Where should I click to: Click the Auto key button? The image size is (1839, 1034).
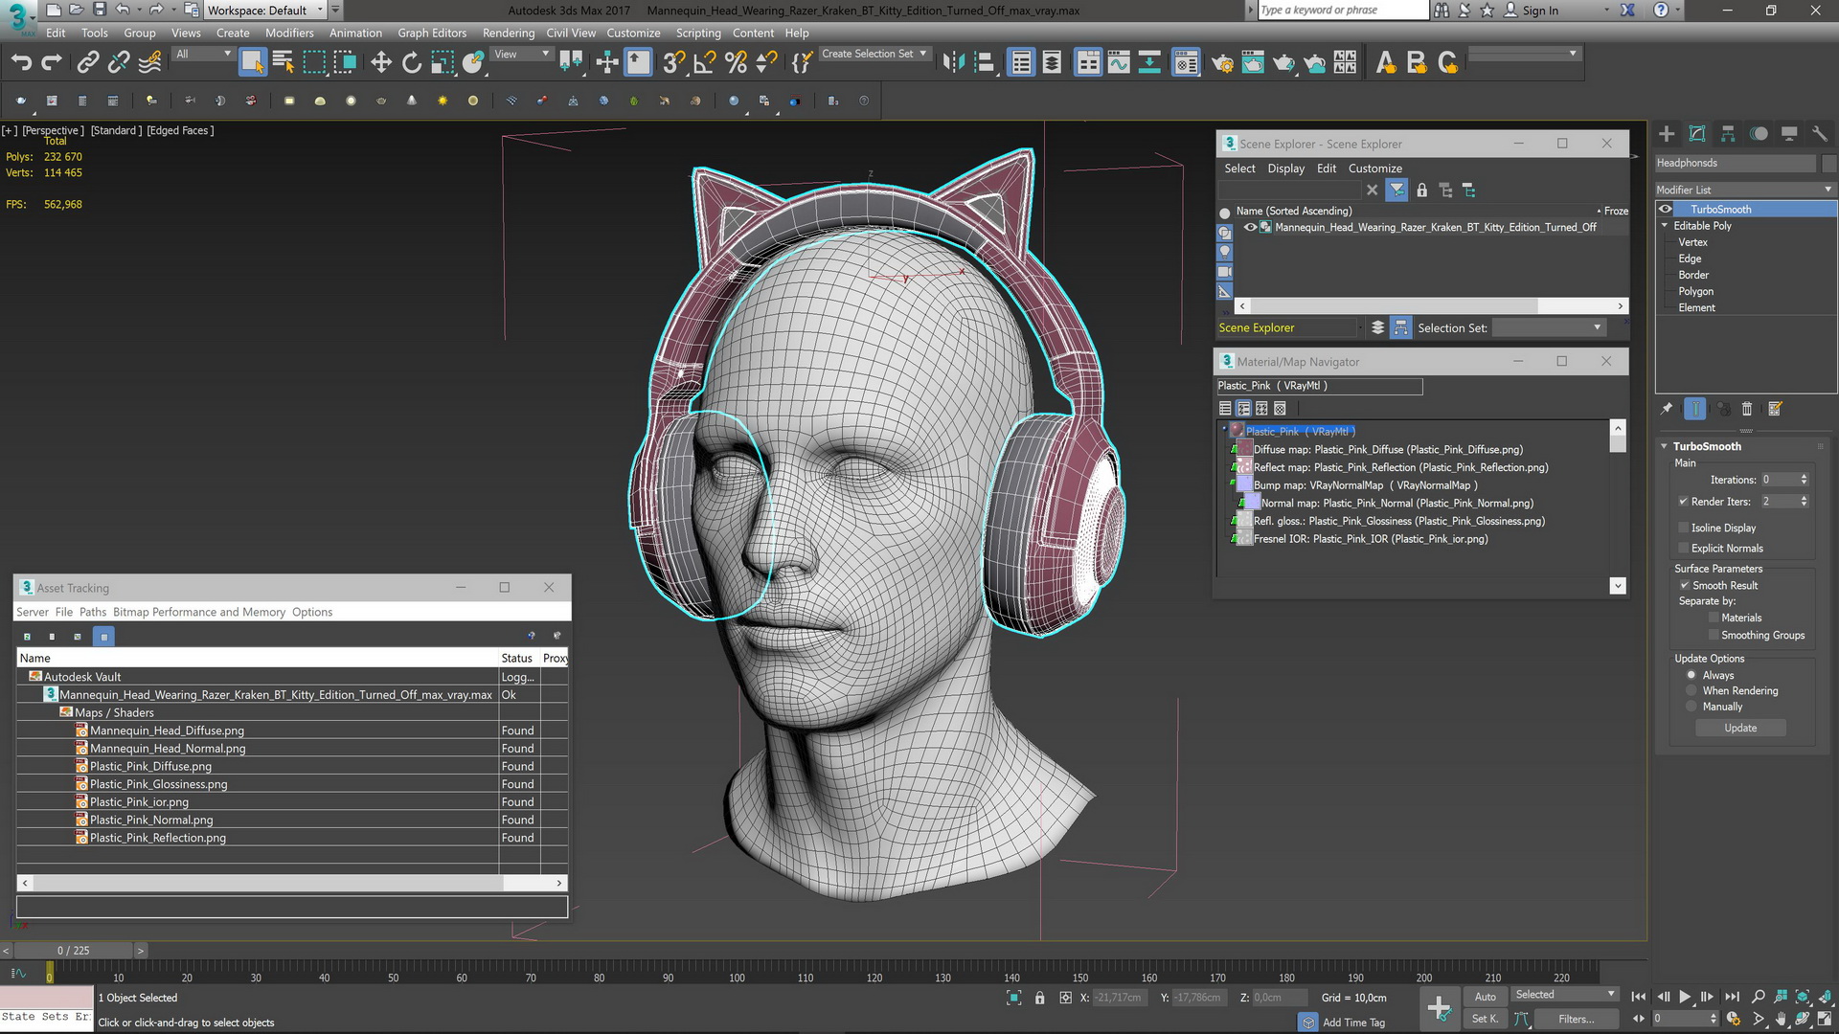1486,998
